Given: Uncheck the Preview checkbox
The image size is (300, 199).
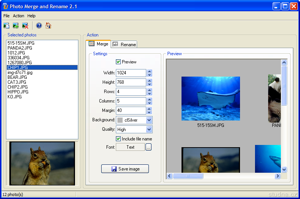Looking at the screenshot, I should (118, 62).
